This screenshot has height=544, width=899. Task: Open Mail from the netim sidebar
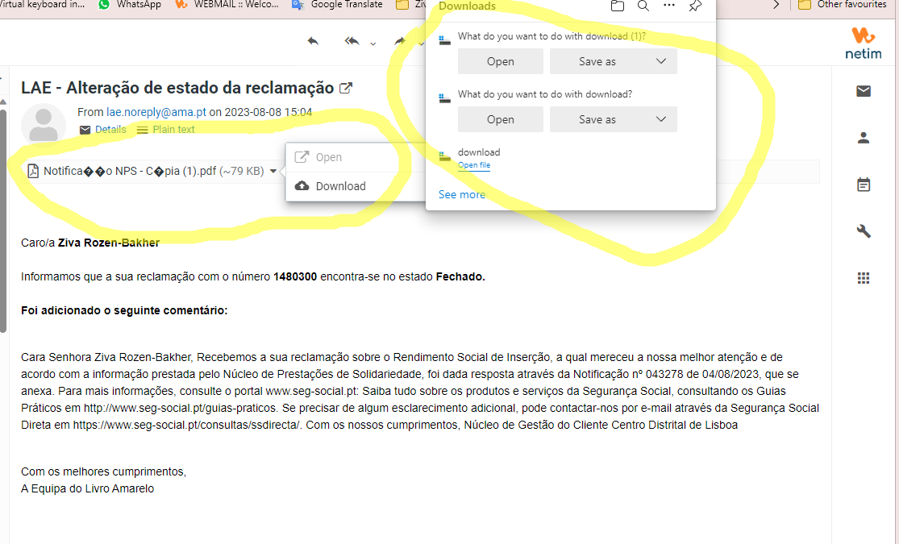864,91
